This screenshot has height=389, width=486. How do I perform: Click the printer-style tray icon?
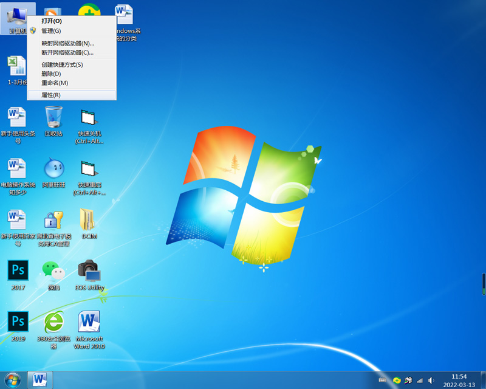(x=408, y=380)
